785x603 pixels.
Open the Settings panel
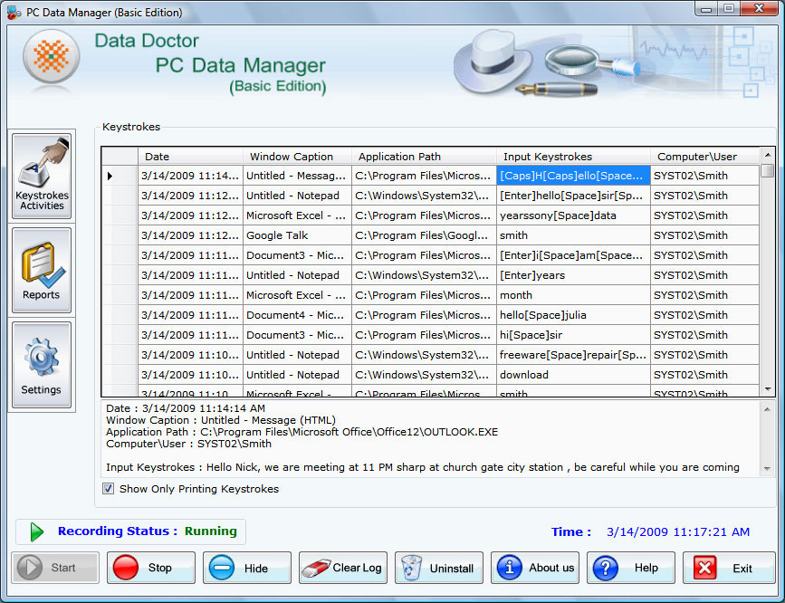click(x=42, y=364)
